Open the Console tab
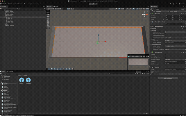This screenshot has height=116, width=186. [x=10, y=72]
